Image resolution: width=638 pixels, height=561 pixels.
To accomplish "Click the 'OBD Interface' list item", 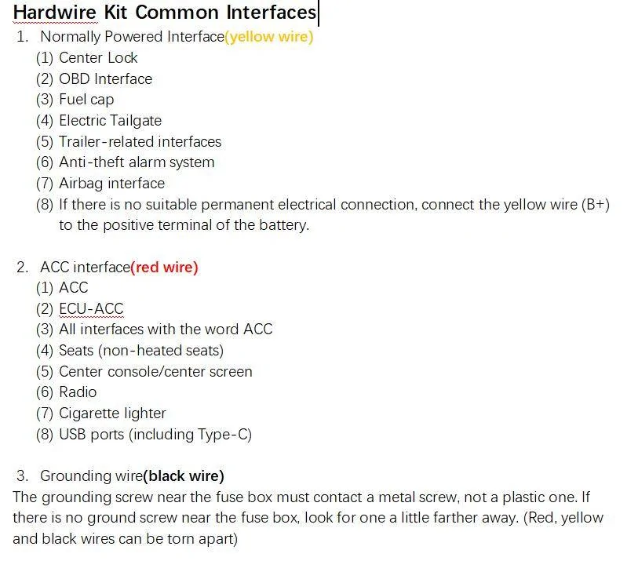I will click(105, 79).
